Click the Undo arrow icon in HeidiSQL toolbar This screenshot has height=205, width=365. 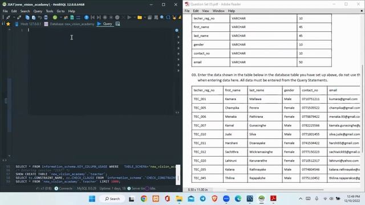tap(40, 18)
